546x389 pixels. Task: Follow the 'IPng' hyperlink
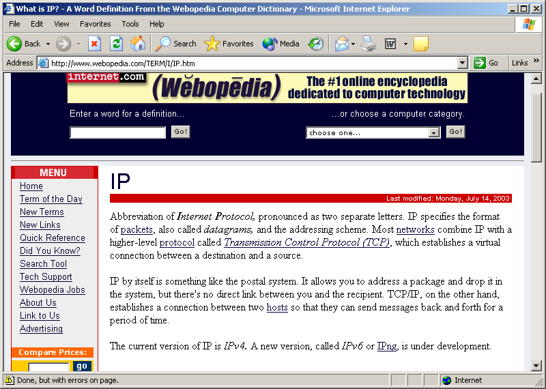(x=387, y=347)
